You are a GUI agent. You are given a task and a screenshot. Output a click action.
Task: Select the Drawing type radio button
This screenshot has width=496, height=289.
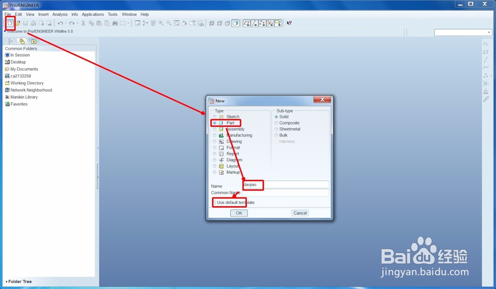click(x=214, y=142)
